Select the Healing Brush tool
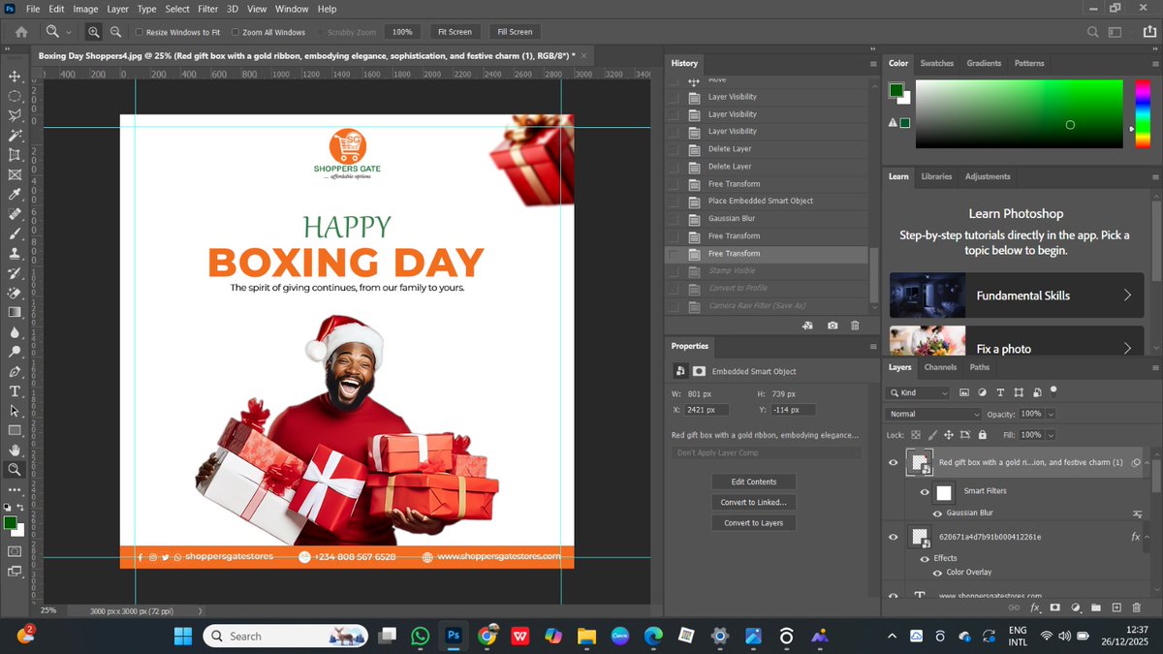 (x=15, y=214)
